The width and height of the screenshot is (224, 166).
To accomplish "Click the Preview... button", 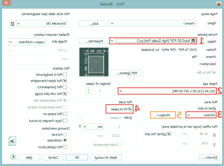I will pyautogui.click(x=209, y=157).
